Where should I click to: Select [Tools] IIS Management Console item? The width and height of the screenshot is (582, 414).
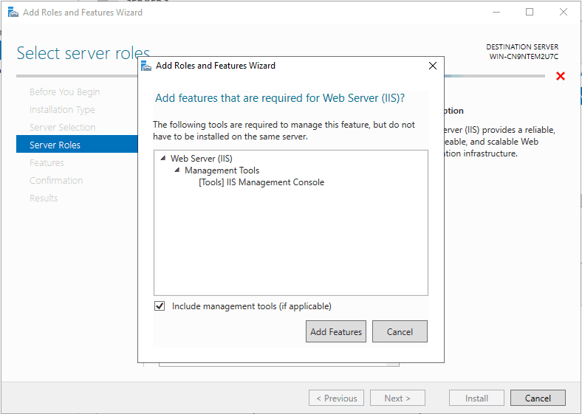(x=261, y=182)
